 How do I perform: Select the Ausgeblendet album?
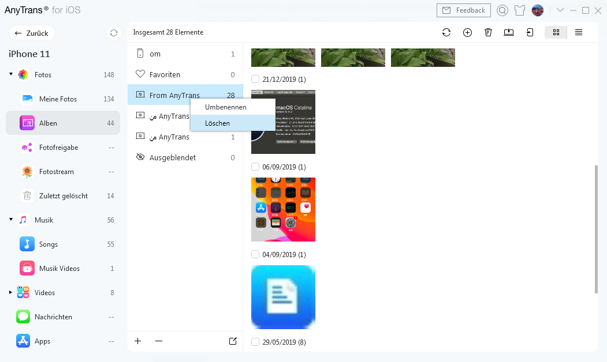tap(185, 157)
